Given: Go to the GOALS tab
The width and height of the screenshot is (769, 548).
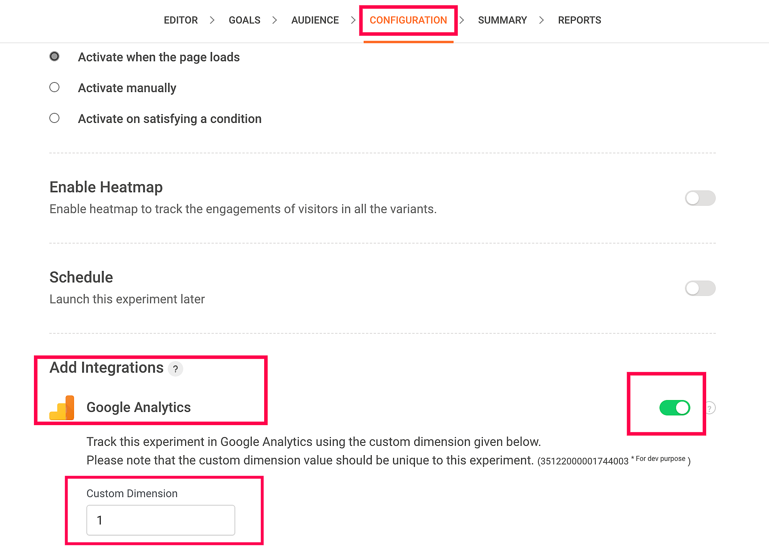Looking at the screenshot, I should (245, 20).
